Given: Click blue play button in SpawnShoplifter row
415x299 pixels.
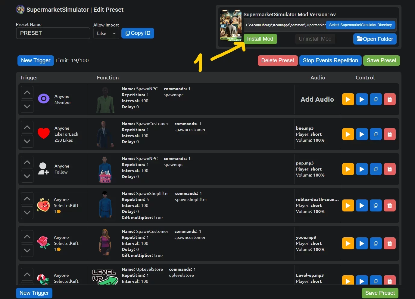Looking at the screenshot, I should click(x=362, y=205).
